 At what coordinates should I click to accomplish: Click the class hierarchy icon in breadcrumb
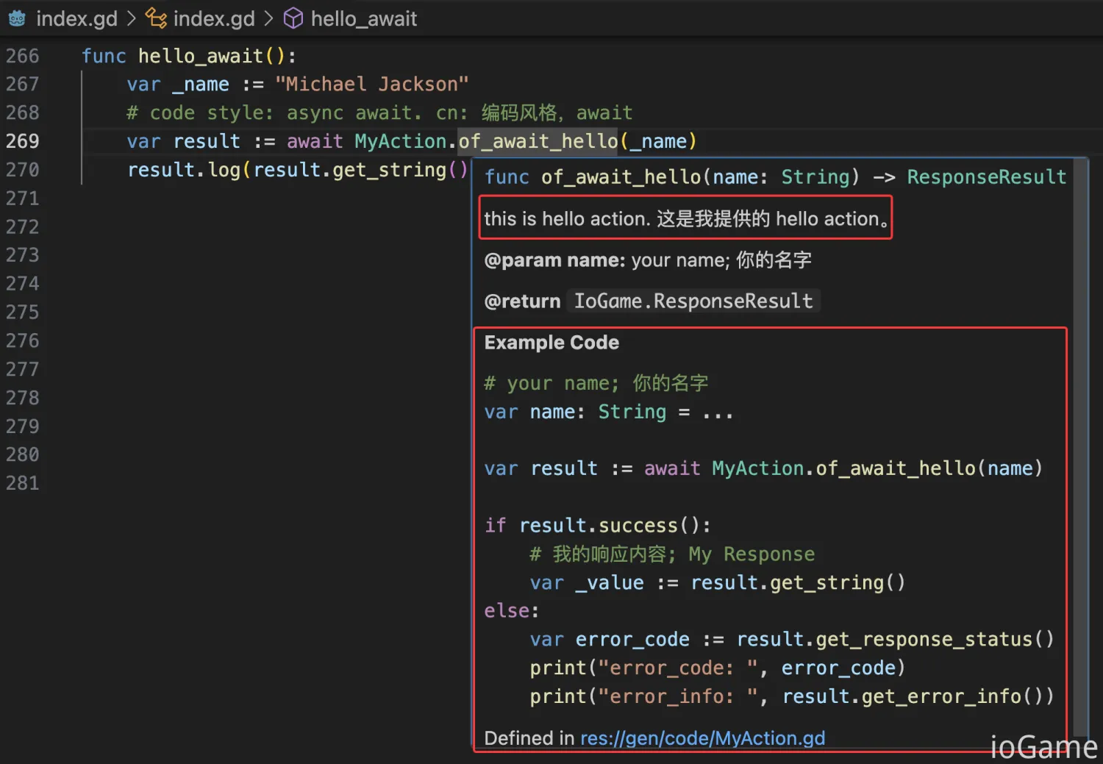156,18
